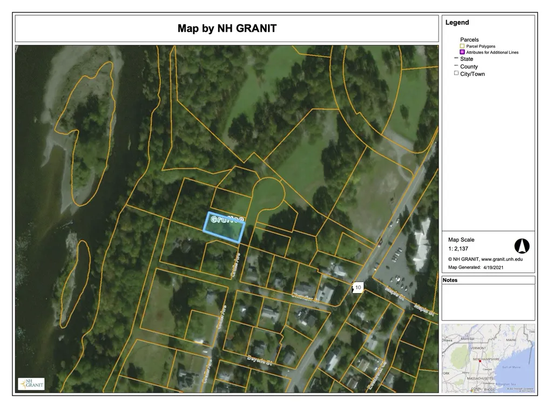Screen dimensions: 553x408
Task: Click the 'Map by NH GRANIT' title
Action: [227, 28]
